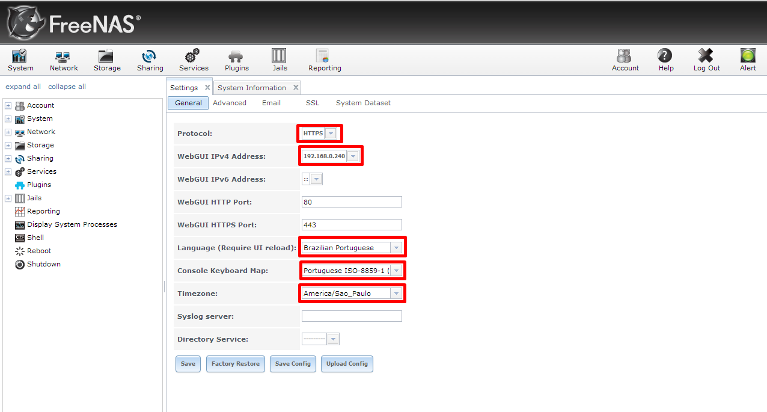Screen dimensions: 767x412
Task: Click the Reporting icon in the sidebar tree
Action: point(20,212)
